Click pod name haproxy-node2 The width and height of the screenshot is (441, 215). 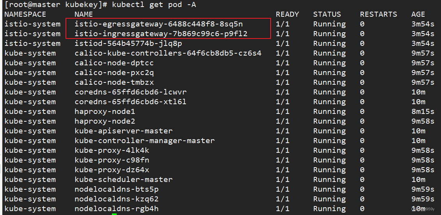point(104,121)
